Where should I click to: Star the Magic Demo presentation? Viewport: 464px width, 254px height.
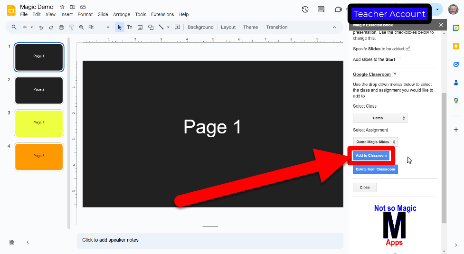pyautogui.click(x=62, y=7)
